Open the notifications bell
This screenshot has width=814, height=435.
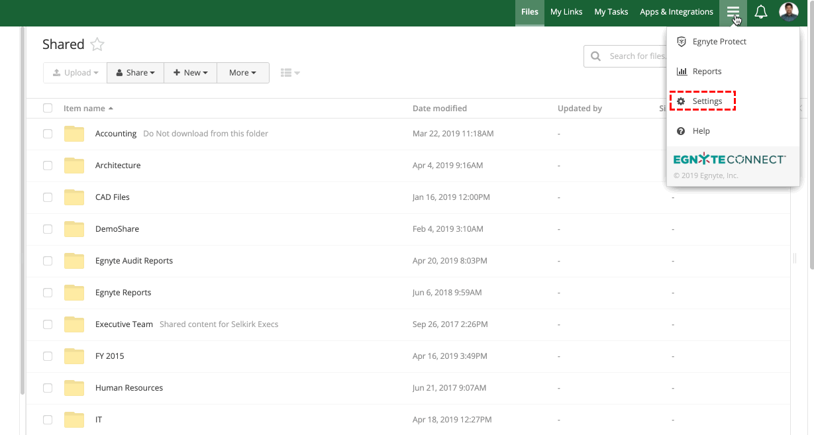coord(761,12)
